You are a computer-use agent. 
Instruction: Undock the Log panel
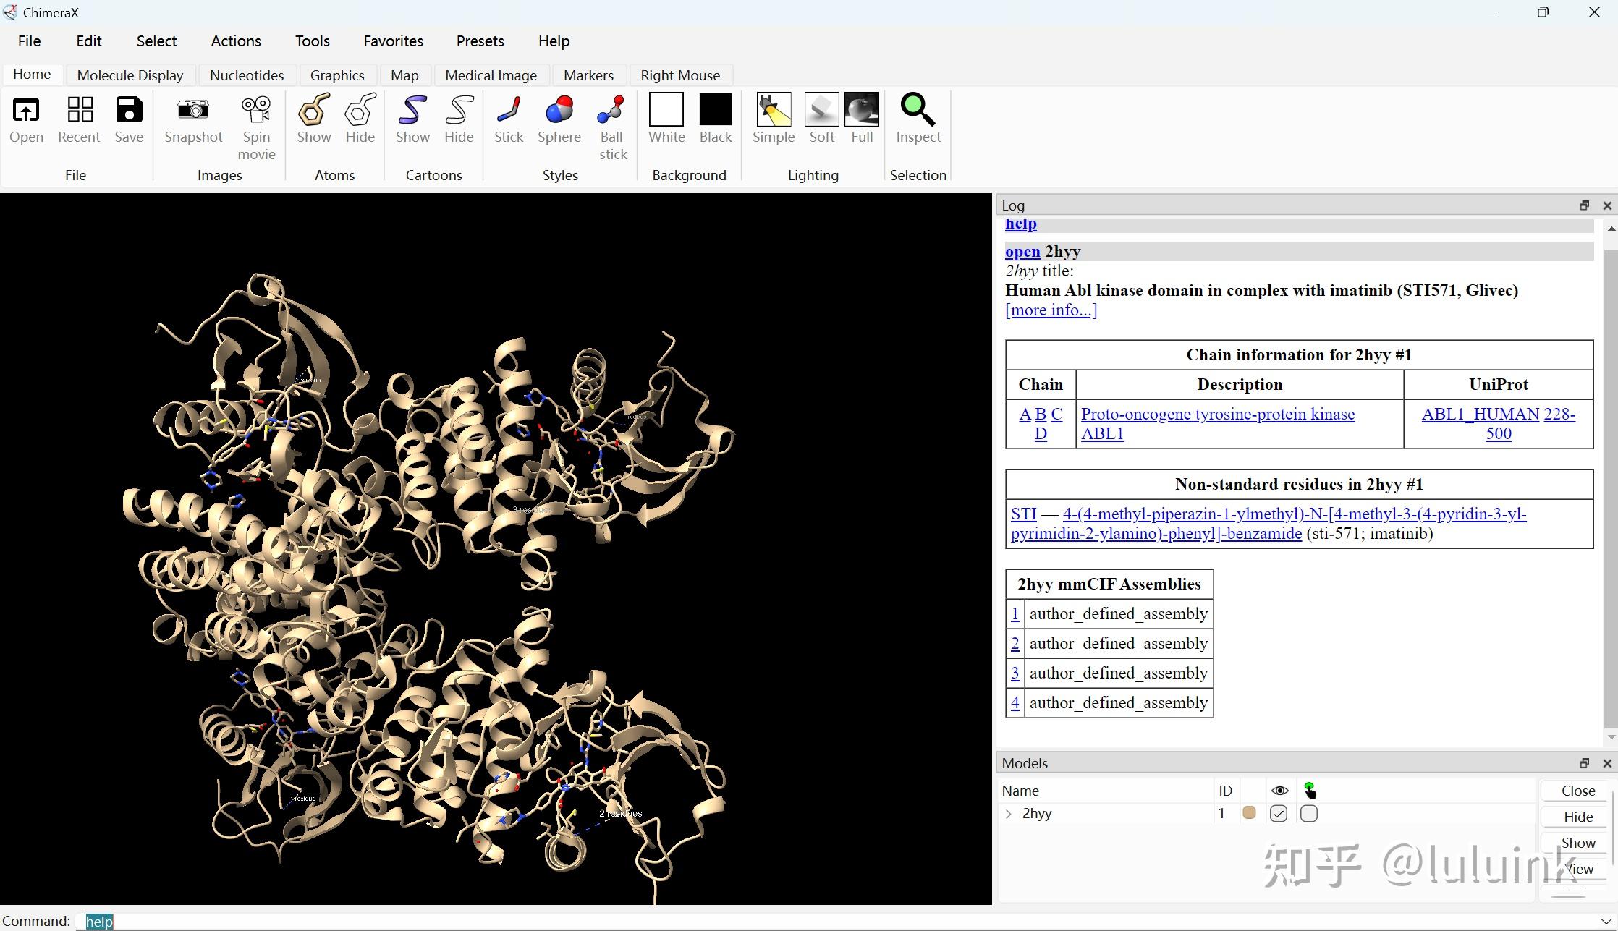1584,205
